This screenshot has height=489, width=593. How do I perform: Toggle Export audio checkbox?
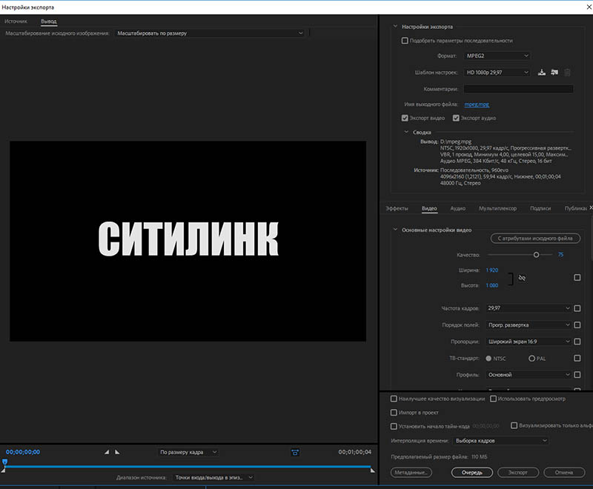(456, 118)
